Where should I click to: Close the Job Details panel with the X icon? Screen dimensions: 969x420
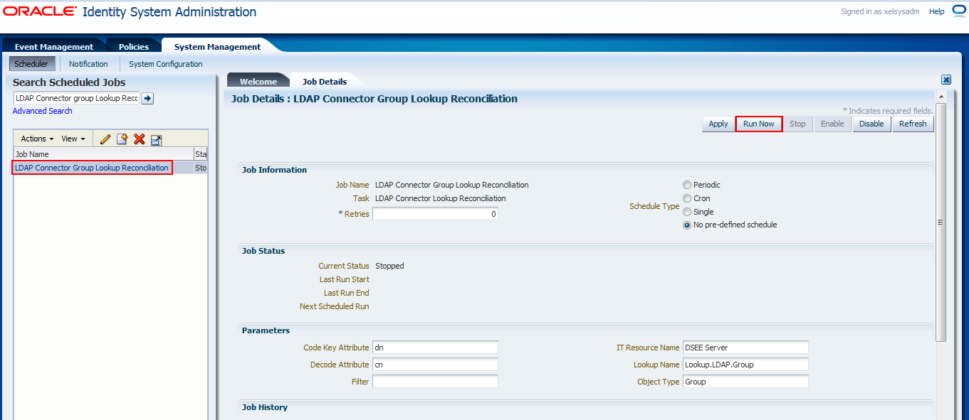pos(946,79)
